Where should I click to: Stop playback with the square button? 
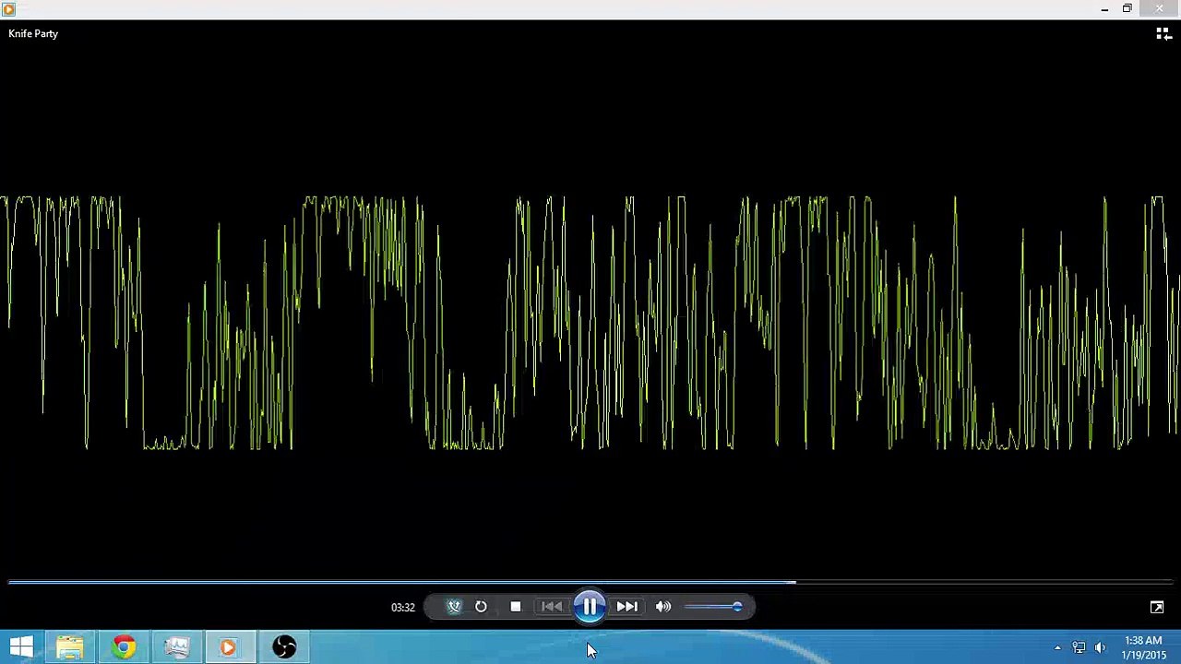click(516, 607)
